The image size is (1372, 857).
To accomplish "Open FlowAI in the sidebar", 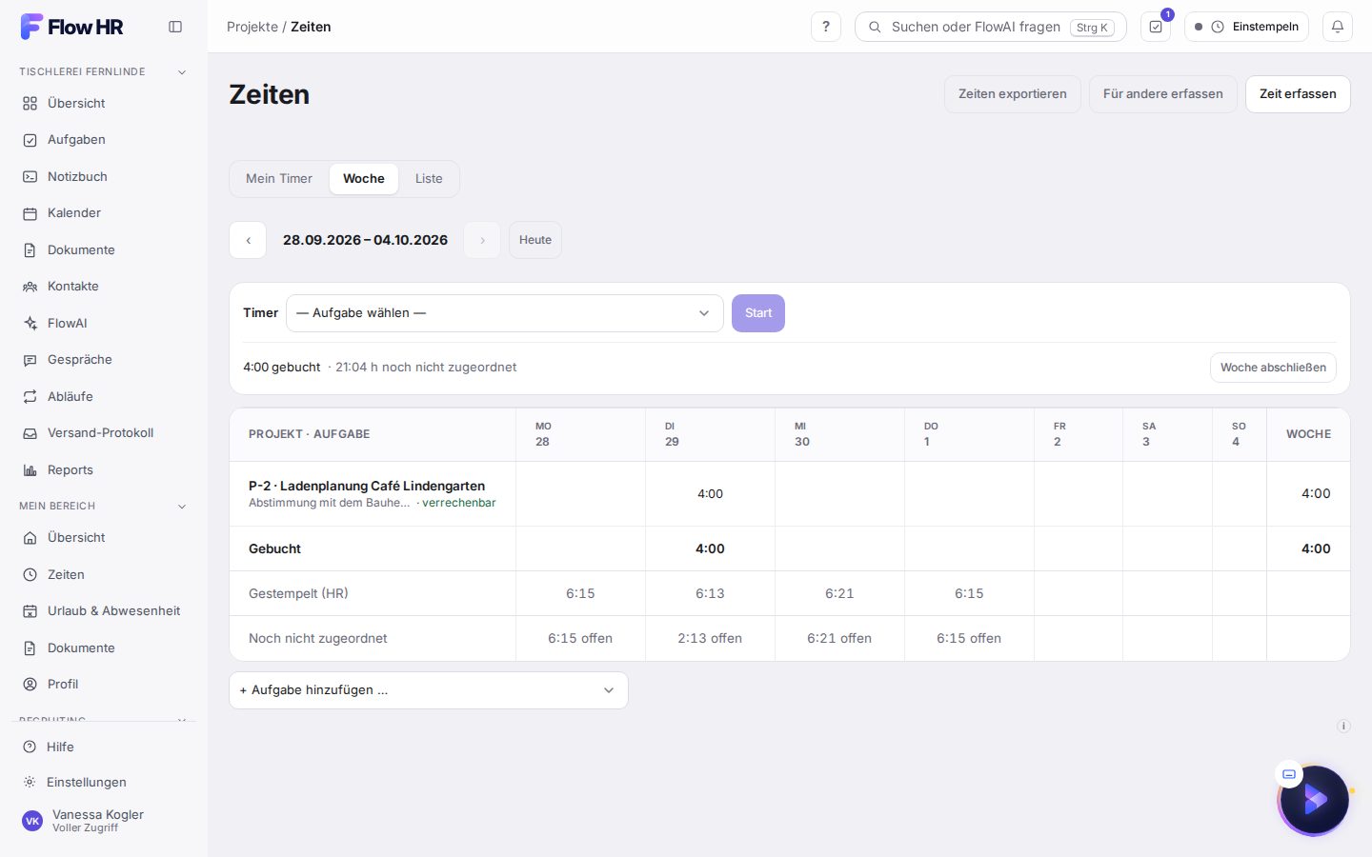I will tap(103, 323).
